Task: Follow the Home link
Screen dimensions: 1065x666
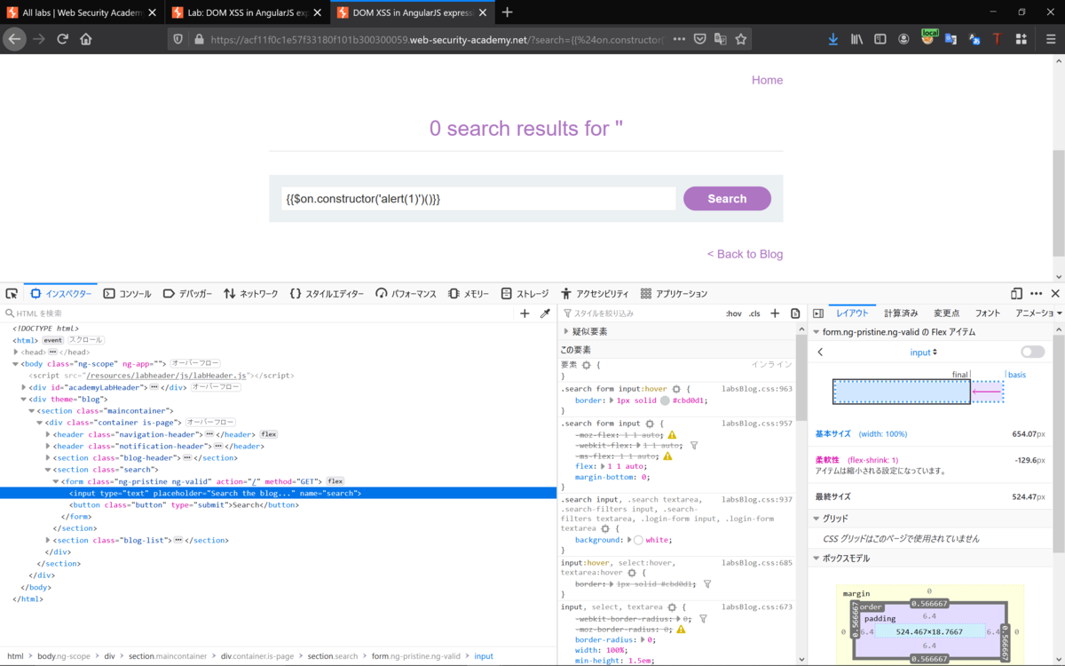Action: [x=767, y=80]
